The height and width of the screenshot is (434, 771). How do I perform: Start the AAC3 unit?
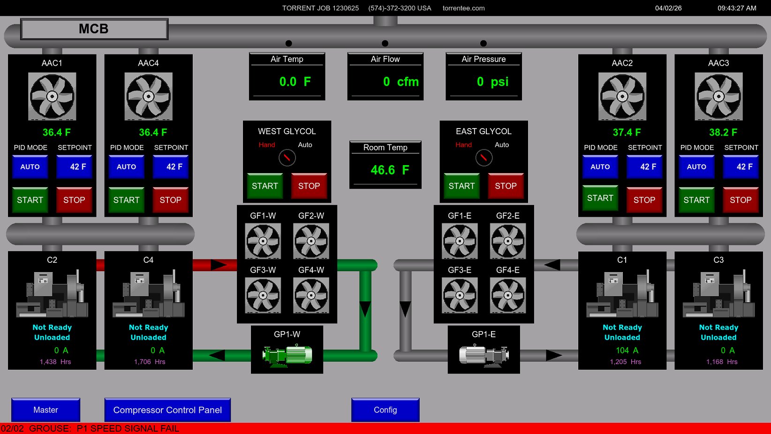pyautogui.click(x=696, y=200)
